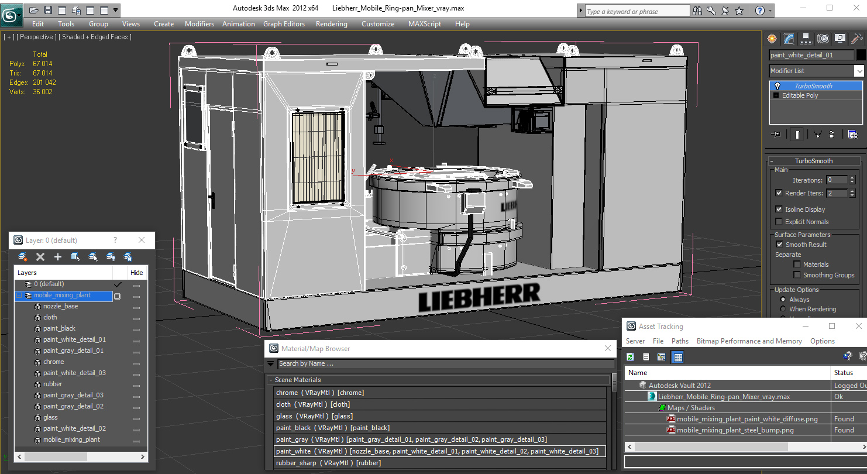
Task: Open the MAXScript menu
Action: coord(425,24)
